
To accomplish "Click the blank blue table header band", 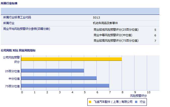I will [80, 11].
